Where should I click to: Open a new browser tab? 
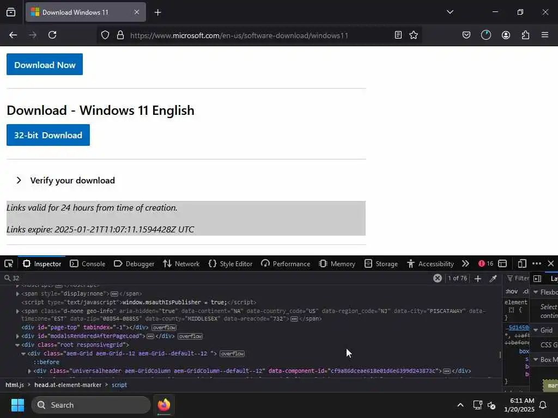[157, 13]
